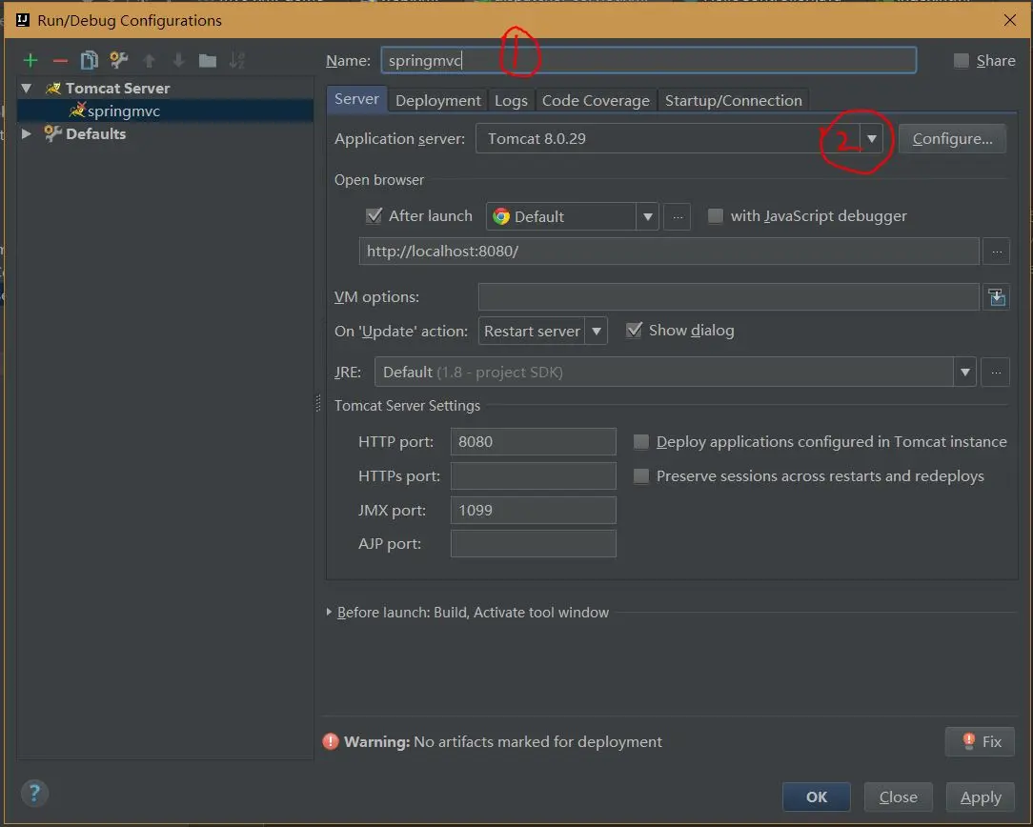Click the Apply button
Image resolution: width=1033 pixels, height=827 pixels.
981,797
